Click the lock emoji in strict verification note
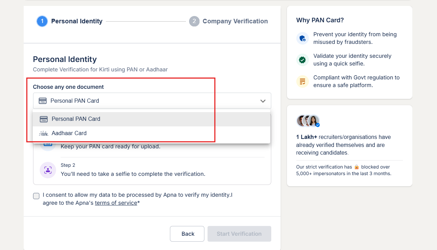 click(357, 167)
